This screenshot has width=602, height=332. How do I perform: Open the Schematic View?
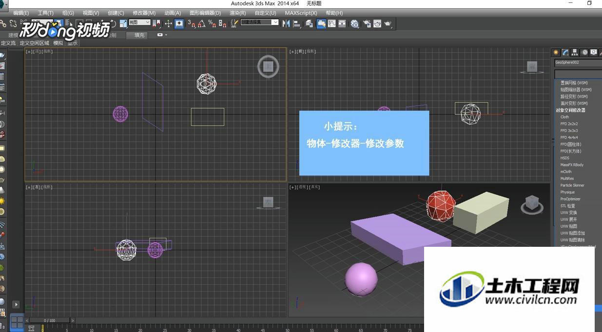pos(342,23)
